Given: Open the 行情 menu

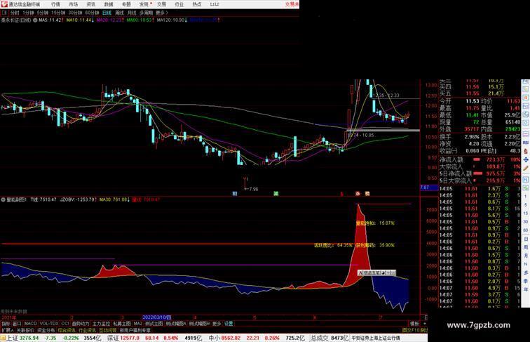Looking at the screenshot, I should click(x=55, y=4).
